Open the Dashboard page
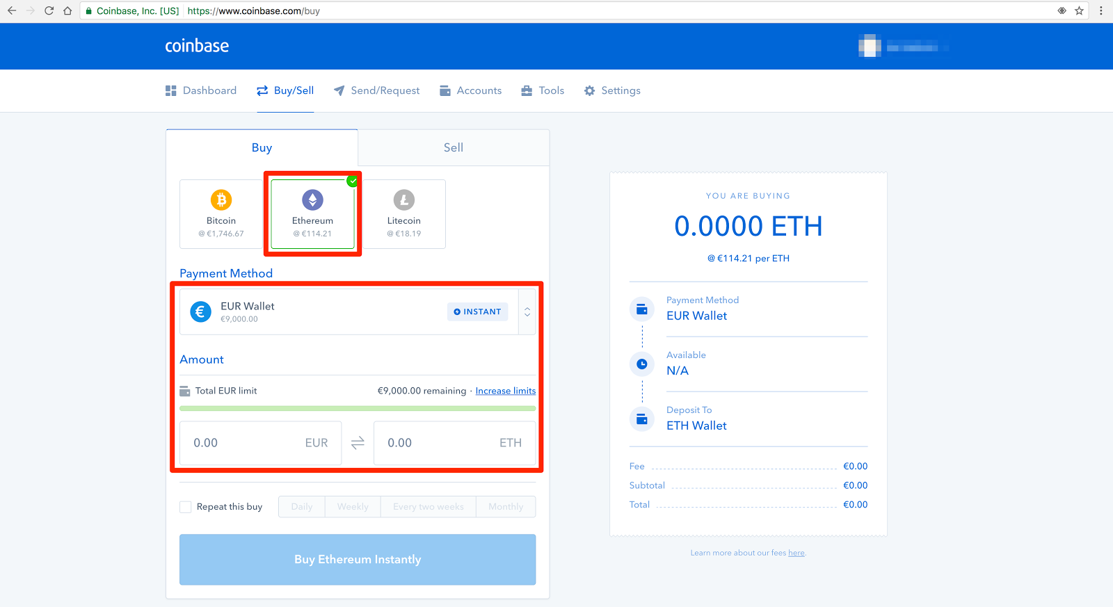This screenshot has height=607, width=1113. (x=201, y=90)
